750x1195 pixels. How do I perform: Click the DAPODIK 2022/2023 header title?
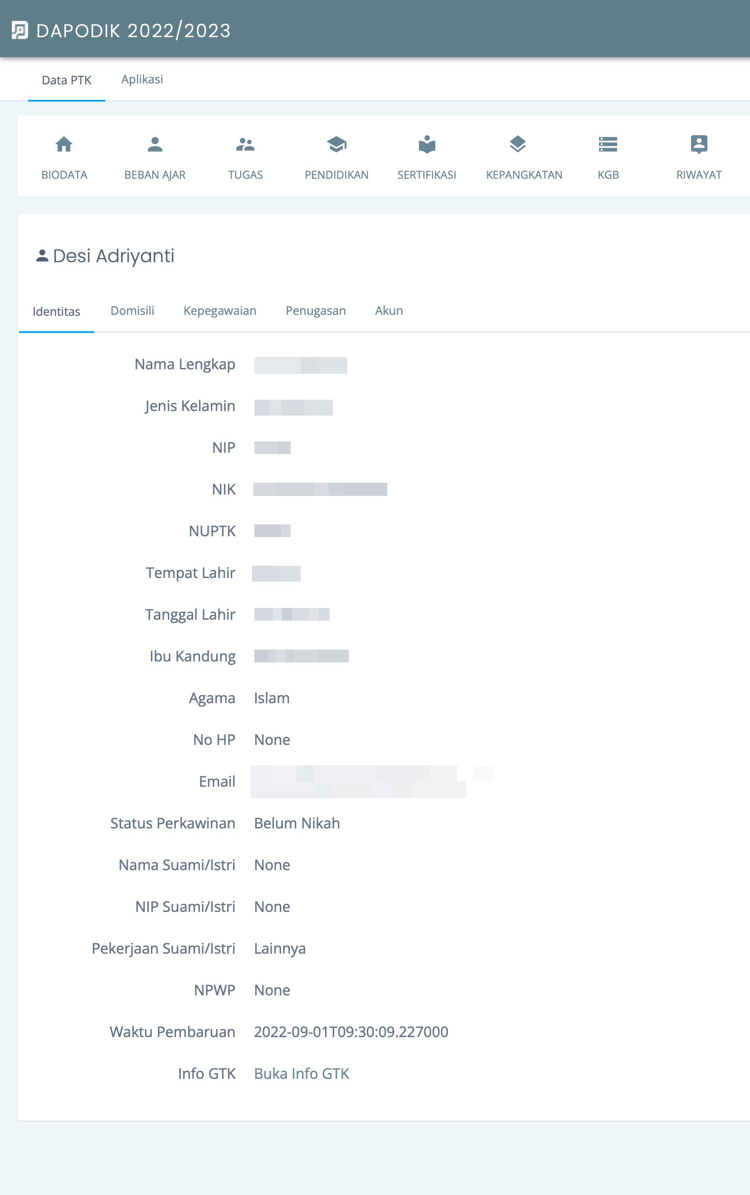pos(133,31)
